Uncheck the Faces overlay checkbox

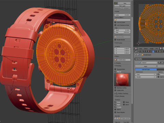coord(115,102)
